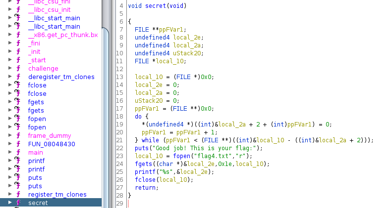Click the function icon beside frame_dummy

[x=18, y=135]
